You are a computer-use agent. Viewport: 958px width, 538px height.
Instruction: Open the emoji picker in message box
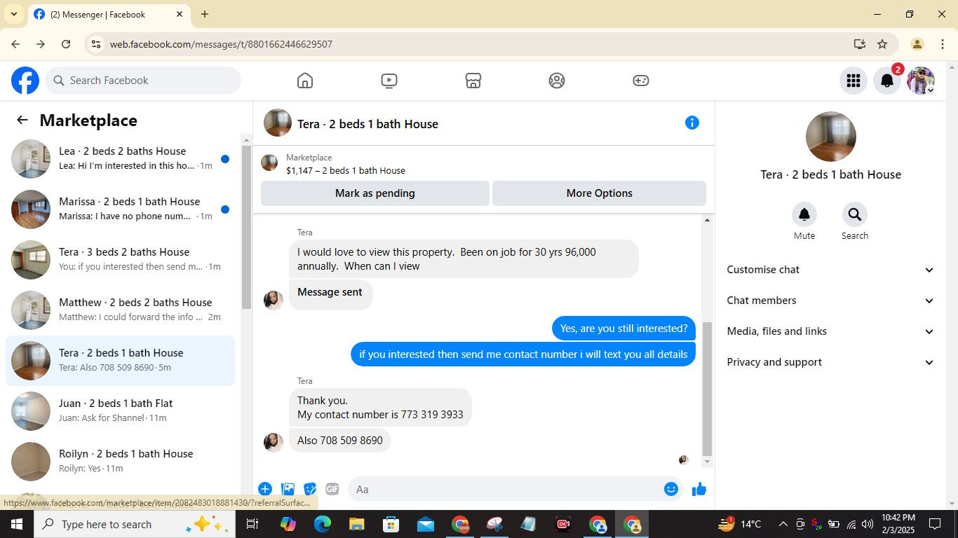point(671,489)
